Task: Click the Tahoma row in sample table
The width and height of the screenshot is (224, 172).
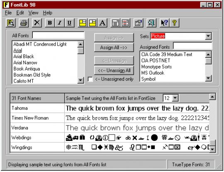Action: point(110,108)
